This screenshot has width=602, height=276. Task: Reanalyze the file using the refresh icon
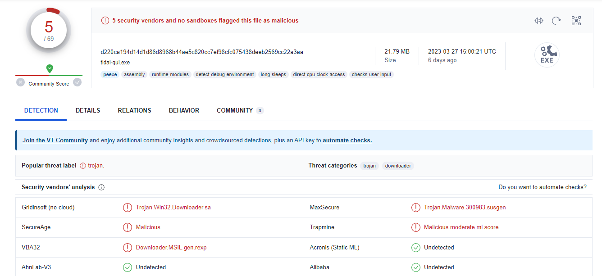click(556, 20)
